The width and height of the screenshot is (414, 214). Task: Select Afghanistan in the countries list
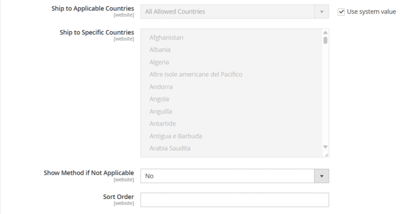click(166, 38)
